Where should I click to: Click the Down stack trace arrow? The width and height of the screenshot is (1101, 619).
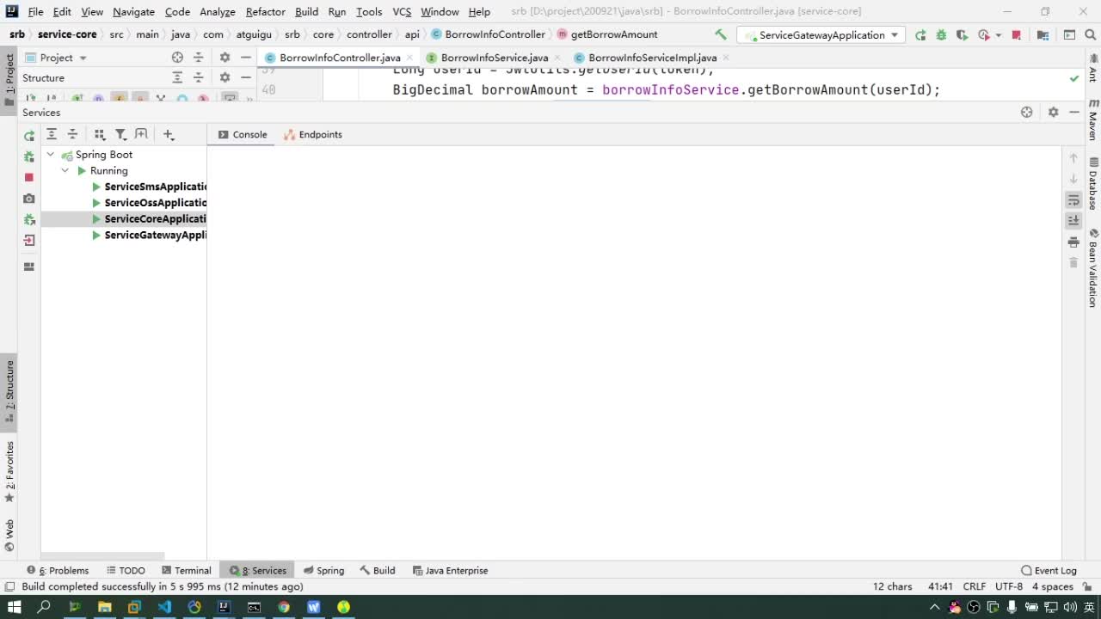1073,179
